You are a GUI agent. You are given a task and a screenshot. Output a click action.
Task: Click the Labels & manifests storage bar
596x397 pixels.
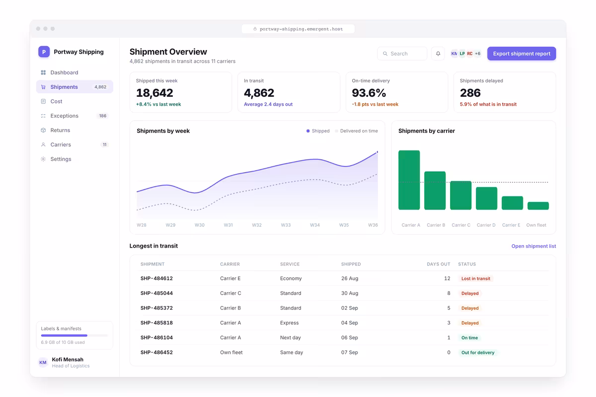pos(74,335)
